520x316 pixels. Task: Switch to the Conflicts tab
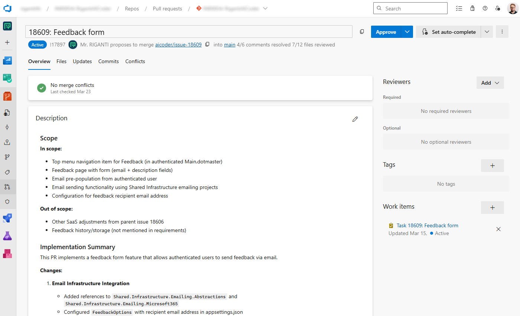click(135, 61)
